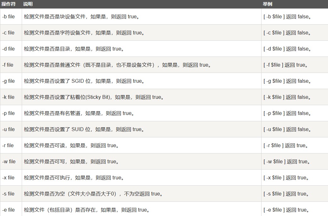The width and height of the screenshot is (328, 216).
Task: Click example "[ -s $file ] 返回 true"
Action: pyautogui.click(x=286, y=194)
